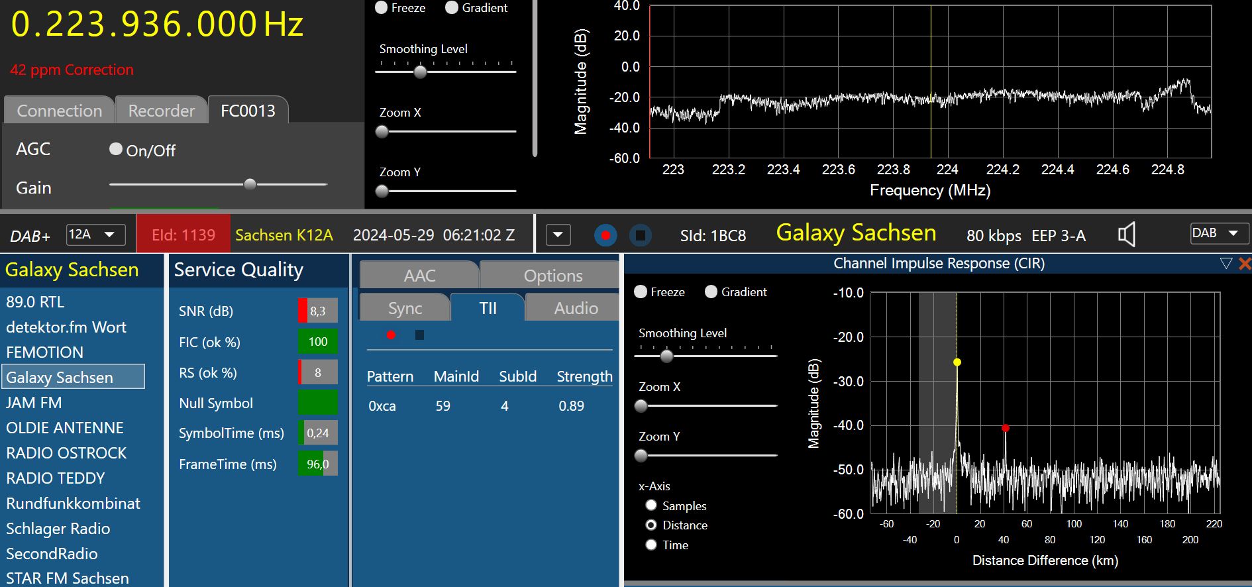The image size is (1252, 587).
Task: Click the yellow peak marker in CIR plot
Action: point(957,362)
